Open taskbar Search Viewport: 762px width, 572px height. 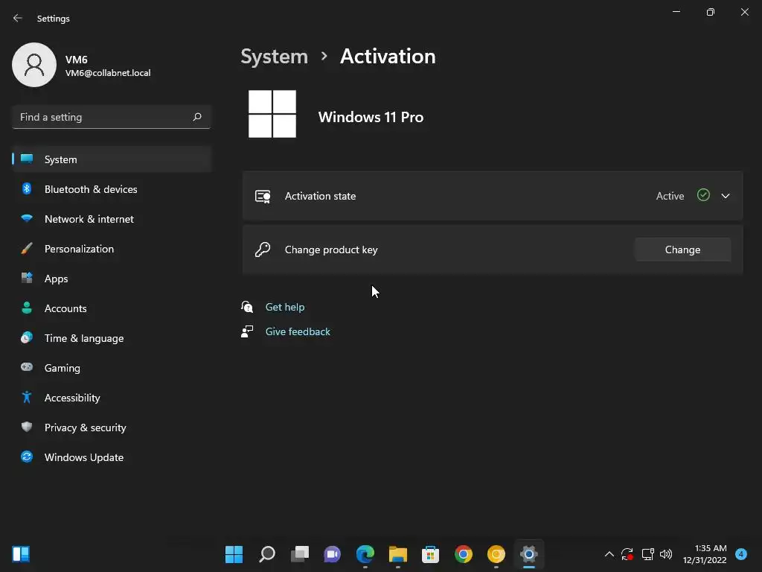[267, 554]
